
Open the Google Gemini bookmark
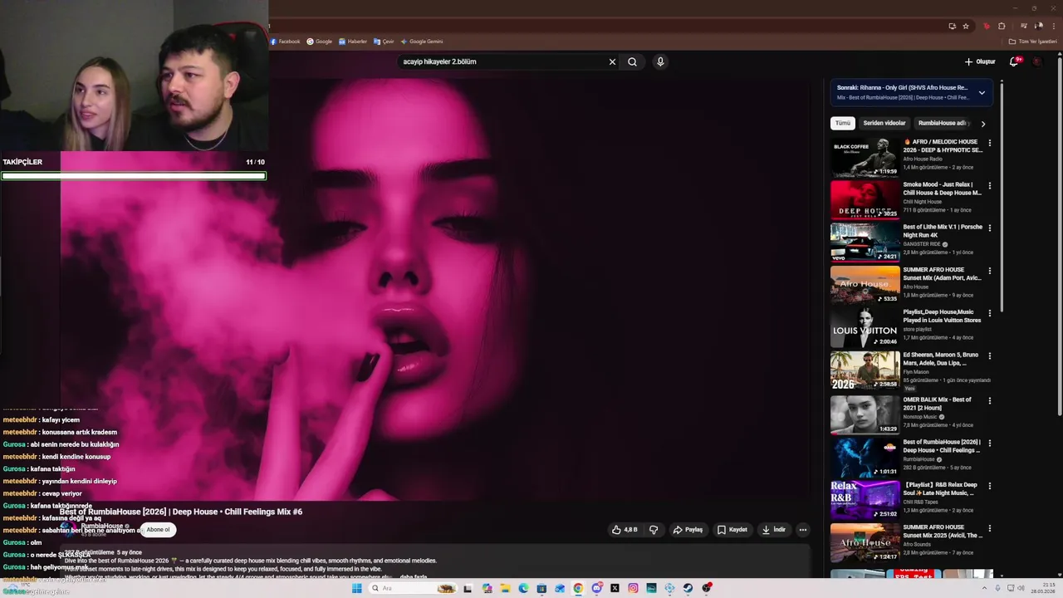pos(422,42)
